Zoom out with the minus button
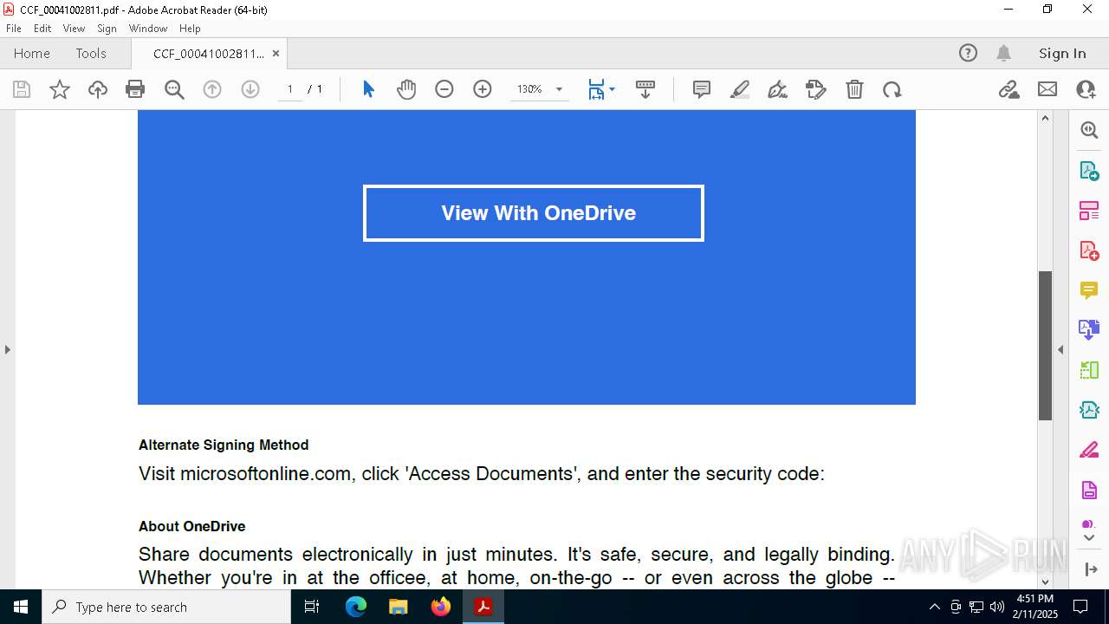This screenshot has height=624, width=1109. (444, 89)
